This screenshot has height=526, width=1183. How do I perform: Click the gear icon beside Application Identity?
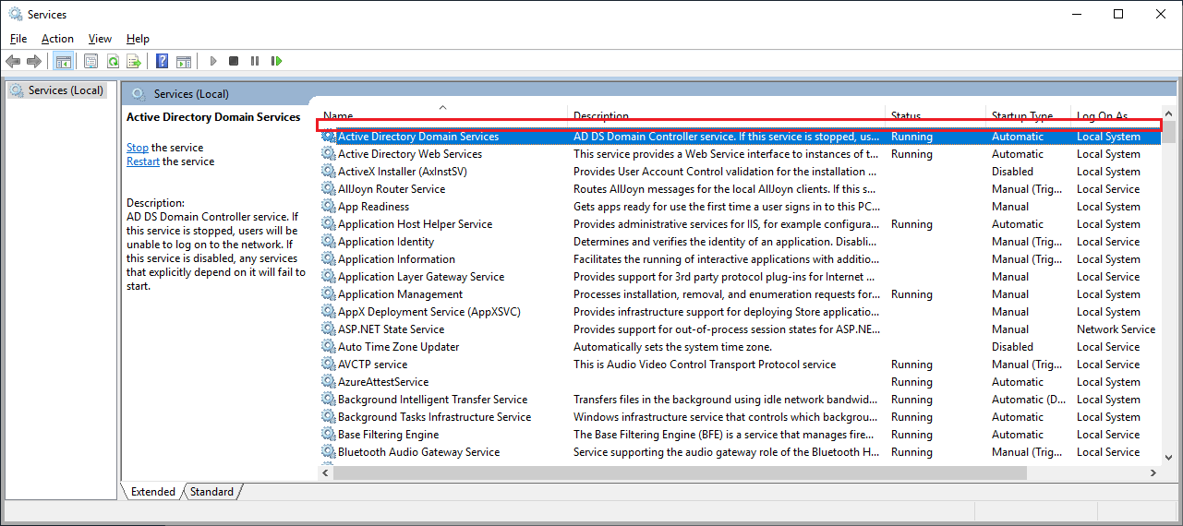328,242
